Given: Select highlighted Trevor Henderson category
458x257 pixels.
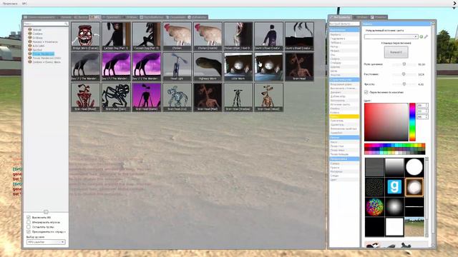Looking at the screenshot, I should (x=43, y=54).
